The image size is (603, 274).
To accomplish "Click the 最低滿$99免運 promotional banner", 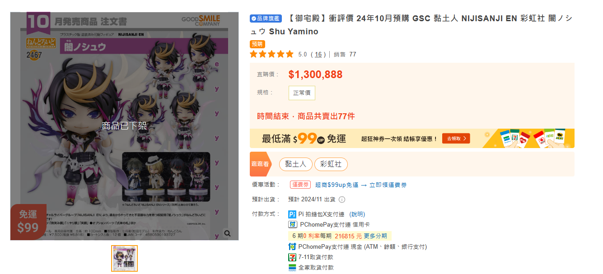I will (x=412, y=138).
